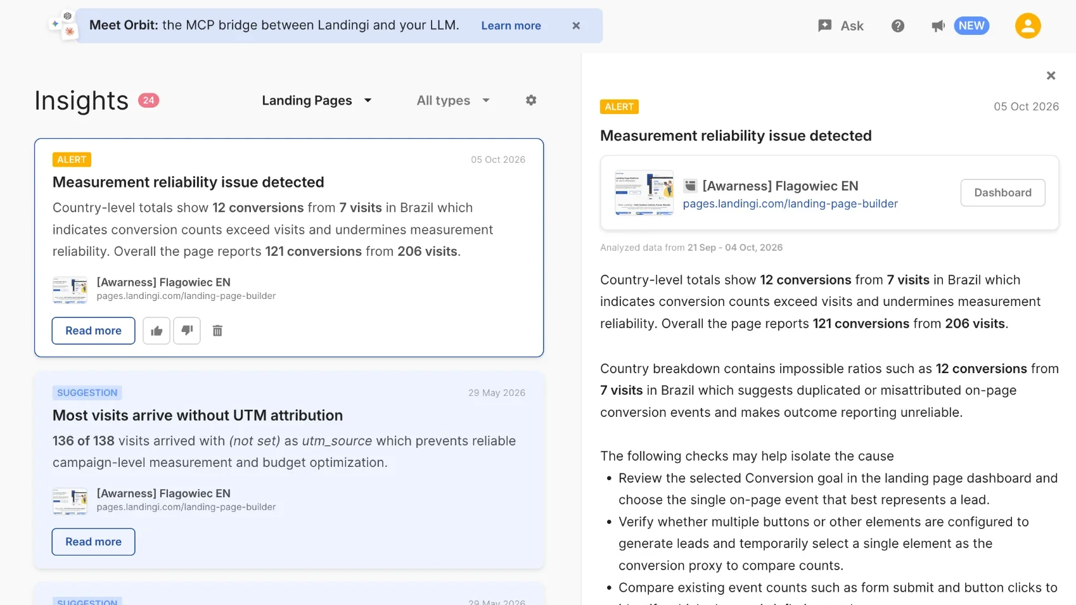
Task: Click '[Awarness] Flagowiec EN' in the detail panel
Action: [x=780, y=186]
